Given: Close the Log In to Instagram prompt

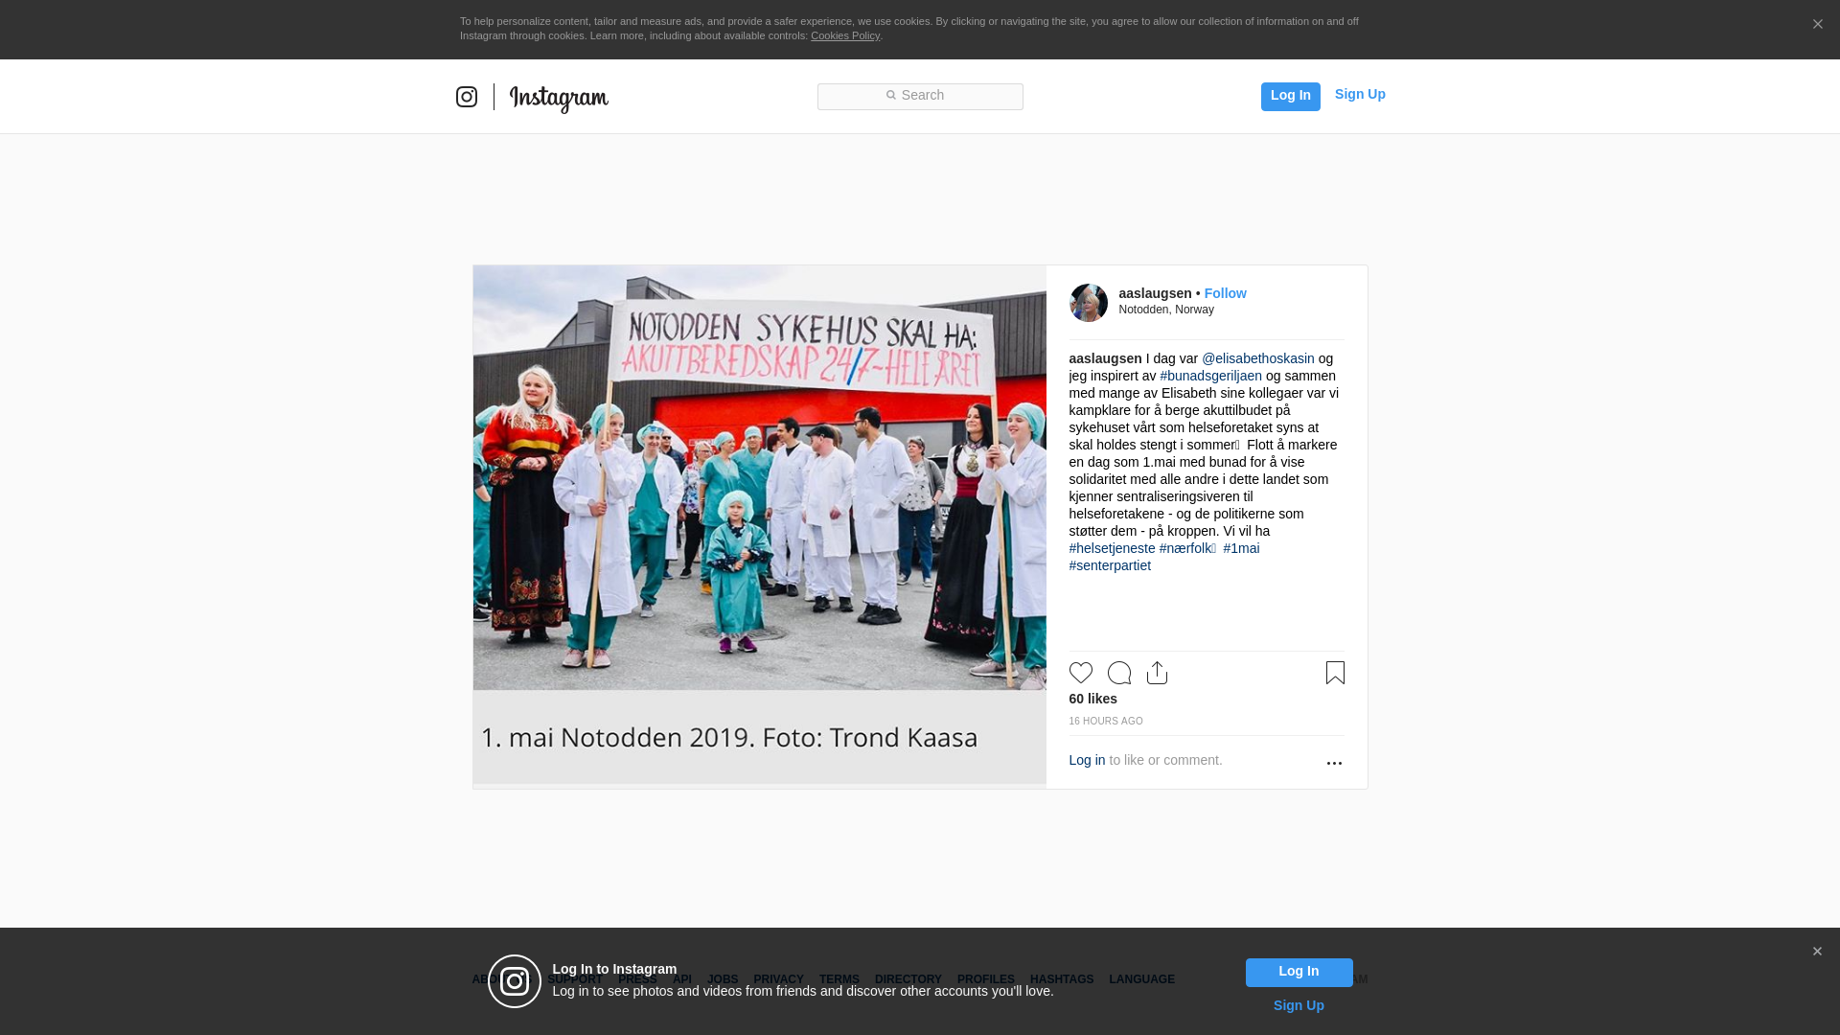Looking at the screenshot, I should pyautogui.click(x=1817, y=952).
